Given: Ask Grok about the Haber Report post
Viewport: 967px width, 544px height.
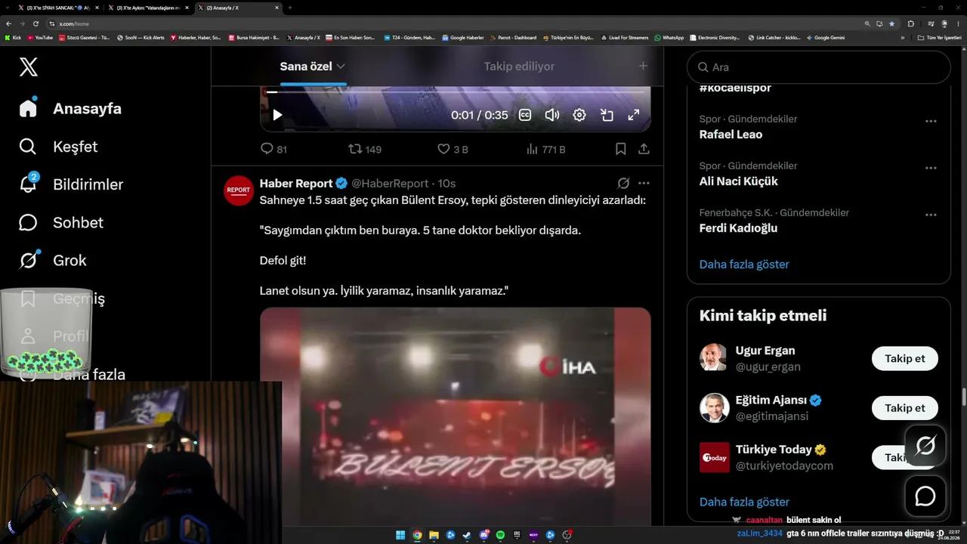Looking at the screenshot, I should tap(623, 184).
